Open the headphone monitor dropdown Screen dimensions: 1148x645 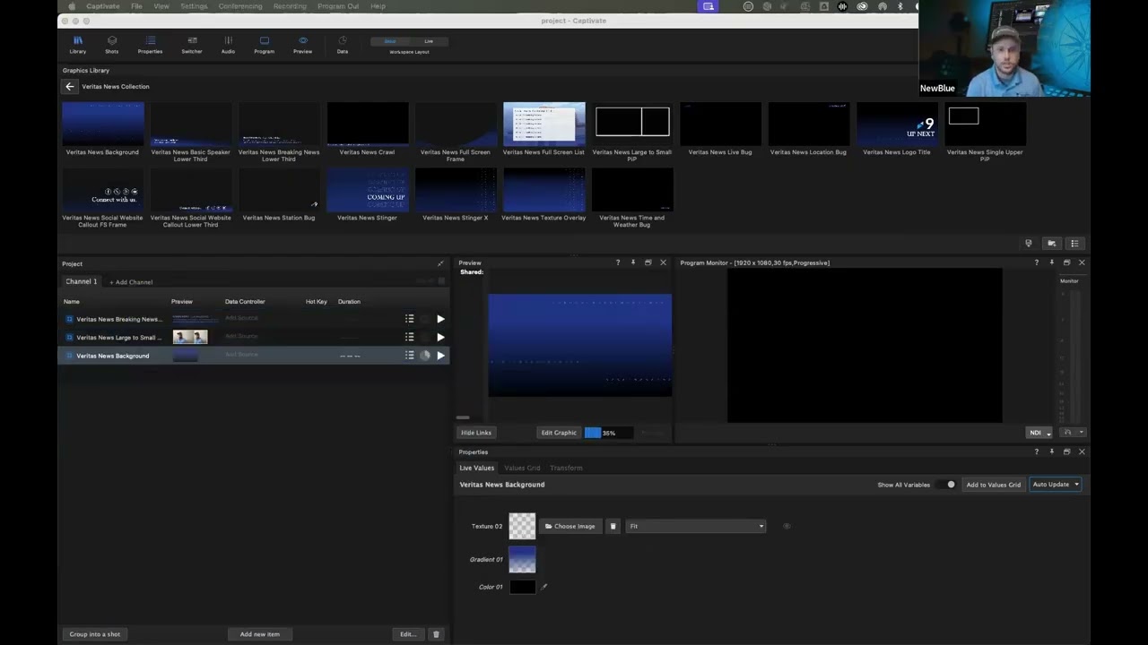[1073, 433]
